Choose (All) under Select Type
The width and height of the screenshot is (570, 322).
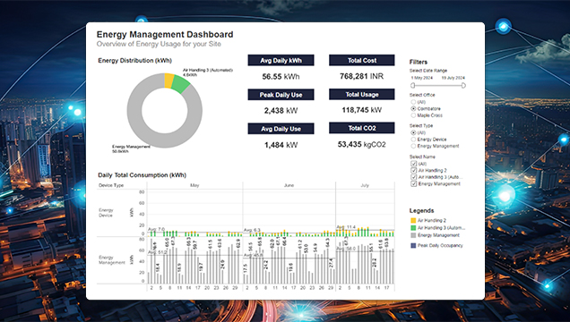pos(413,132)
